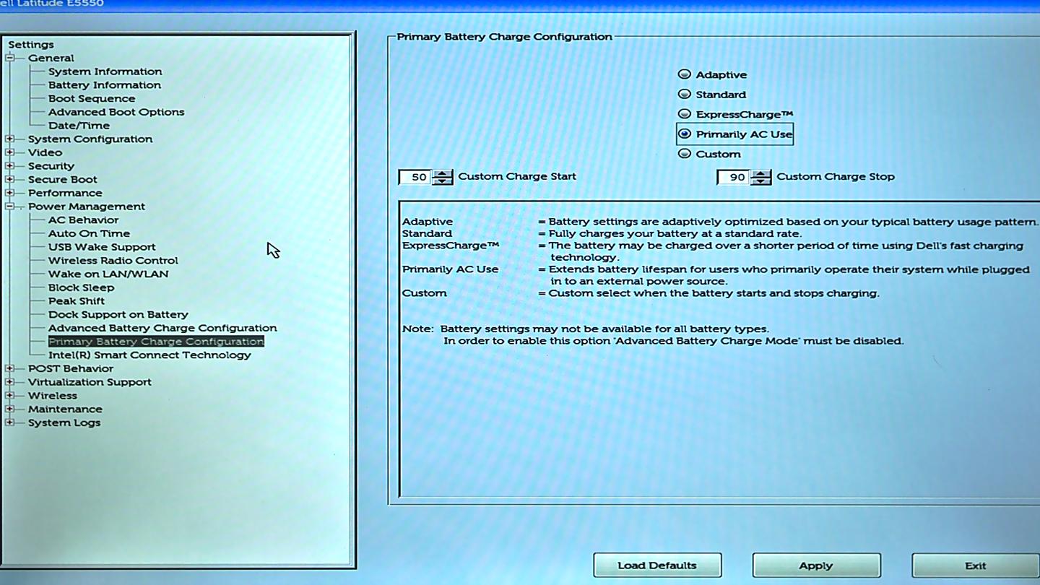The width and height of the screenshot is (1040, 585).
Task: Collapse the Power Management branch
Action: 9,206
